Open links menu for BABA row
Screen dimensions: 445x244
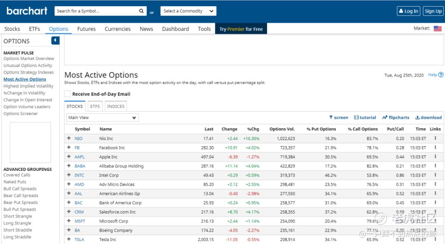435,166
